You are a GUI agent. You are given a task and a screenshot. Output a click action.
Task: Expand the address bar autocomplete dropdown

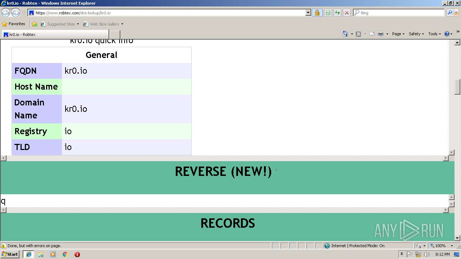[308, 13]
